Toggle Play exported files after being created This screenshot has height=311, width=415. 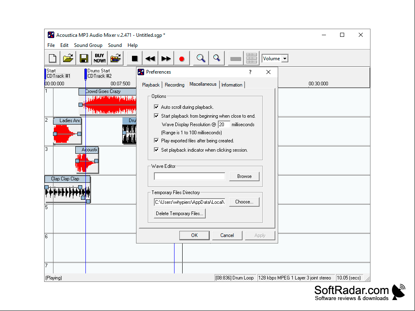click(x=156, y=141)
